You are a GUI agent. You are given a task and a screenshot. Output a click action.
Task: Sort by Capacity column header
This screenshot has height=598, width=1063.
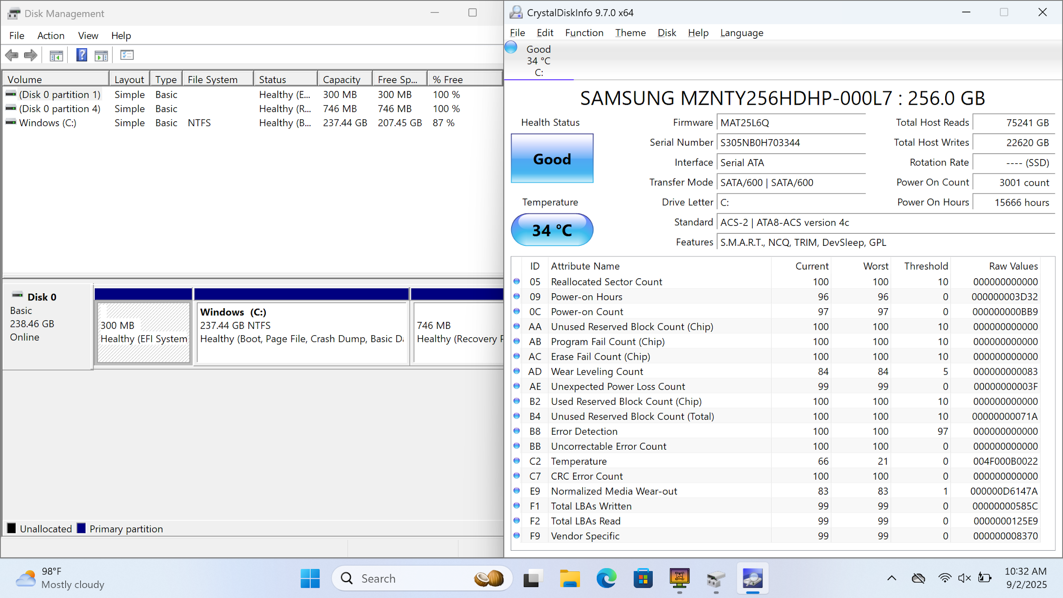(x=345, y=79)
